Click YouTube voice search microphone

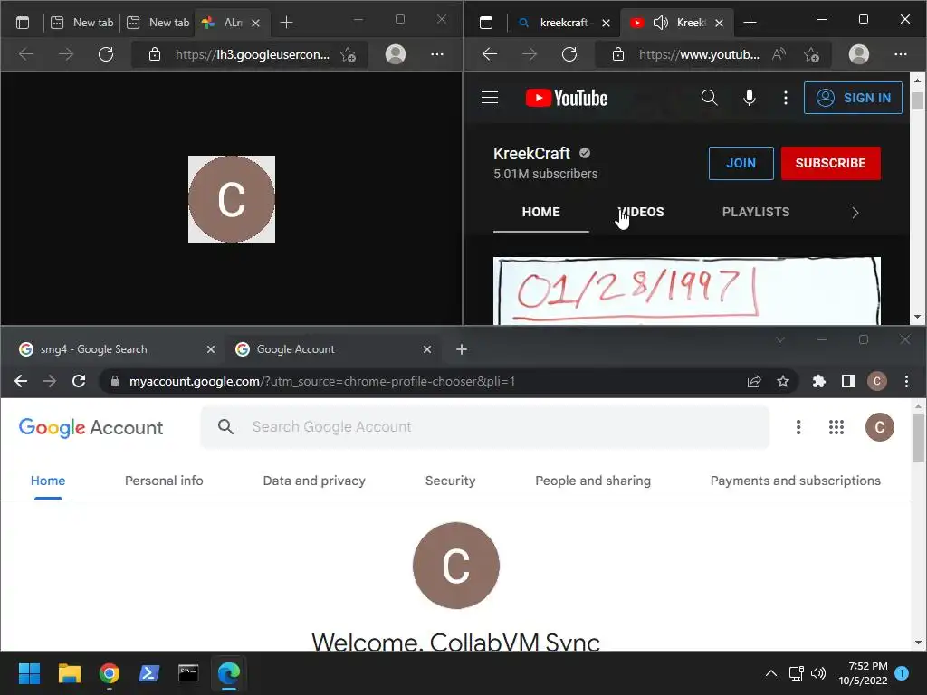coord(749,98)
